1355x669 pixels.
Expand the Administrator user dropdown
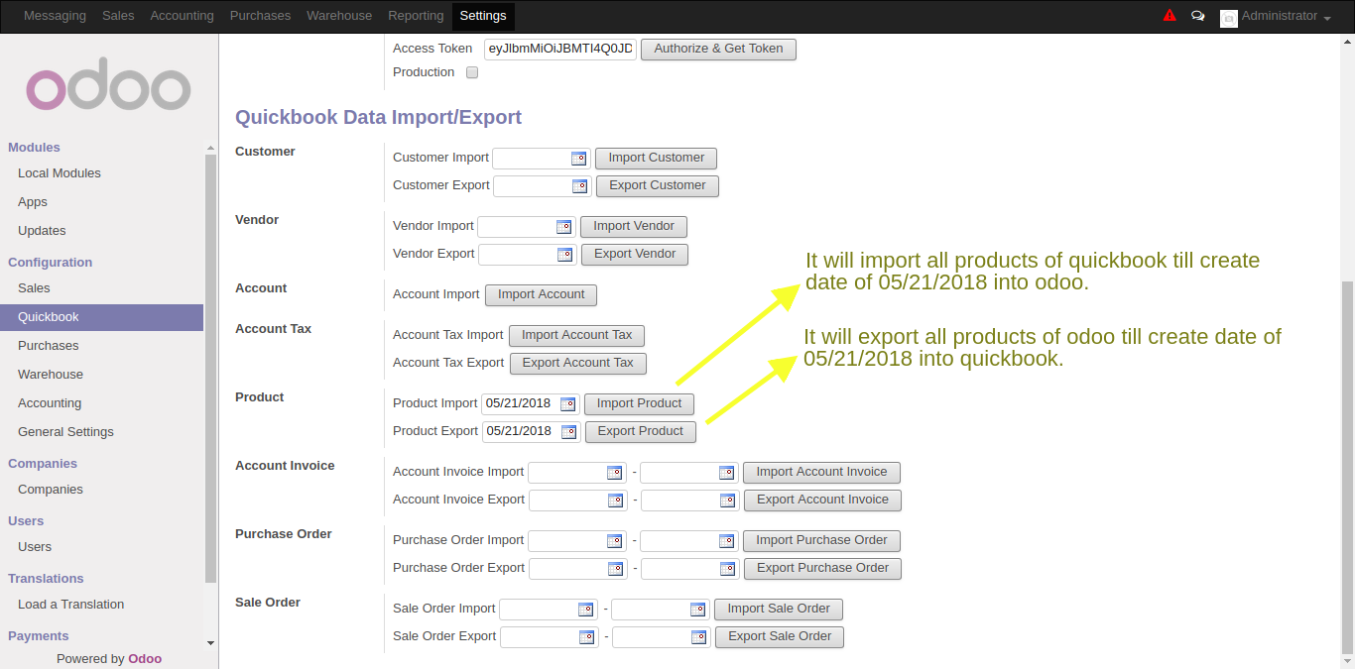pyautogui.click(x=1285, y=16)
